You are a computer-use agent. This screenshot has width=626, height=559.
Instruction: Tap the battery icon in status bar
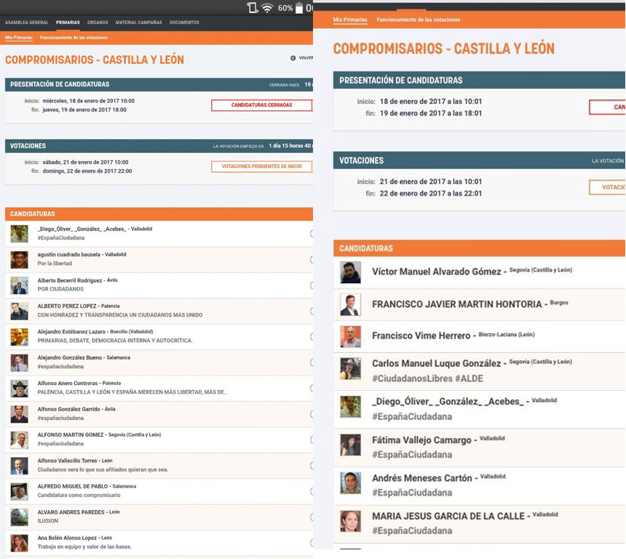[298, 8]
